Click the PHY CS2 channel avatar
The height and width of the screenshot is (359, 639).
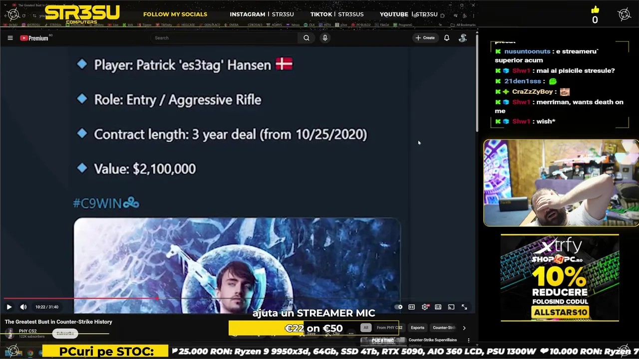[10, 334]
